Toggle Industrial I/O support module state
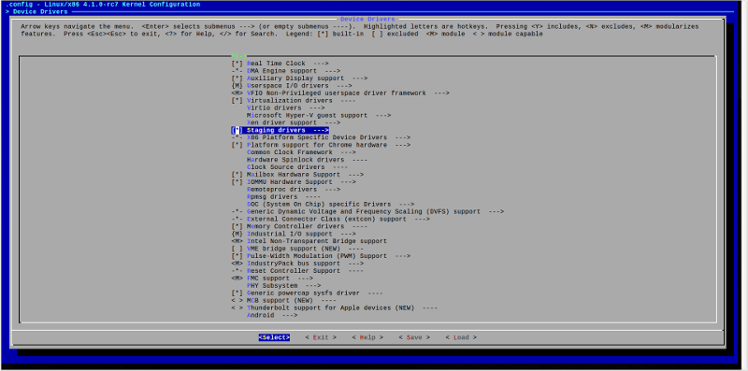748x371 pixels. coord(237,235)
